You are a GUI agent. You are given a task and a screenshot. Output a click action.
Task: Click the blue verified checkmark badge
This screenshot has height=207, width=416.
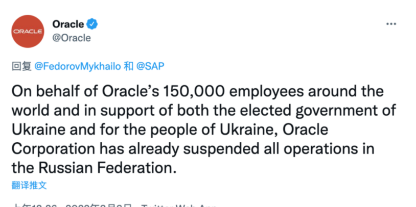coord(93,24)
